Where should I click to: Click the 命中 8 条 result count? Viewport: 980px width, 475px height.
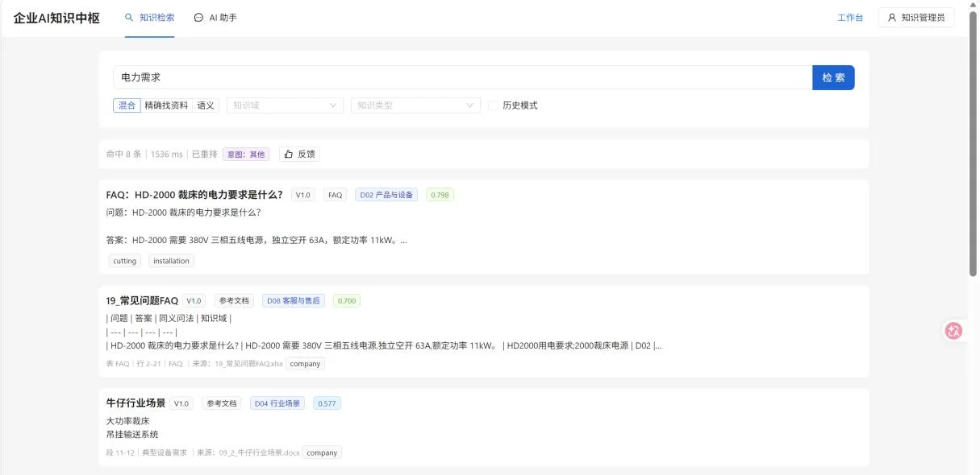pos(123,154)
